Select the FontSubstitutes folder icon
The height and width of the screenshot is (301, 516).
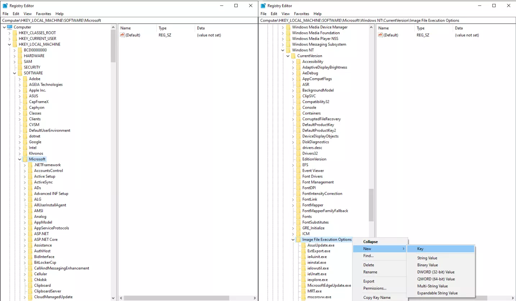click(x=298, y=222)
